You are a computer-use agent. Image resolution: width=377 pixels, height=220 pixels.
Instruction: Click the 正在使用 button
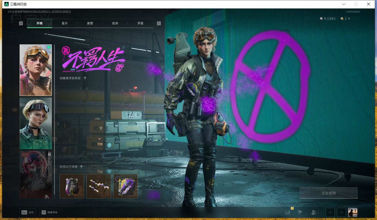click(x=328, y=193)
